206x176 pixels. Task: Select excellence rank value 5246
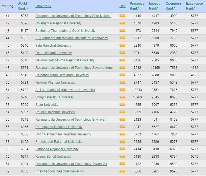(x=195, y=156)
